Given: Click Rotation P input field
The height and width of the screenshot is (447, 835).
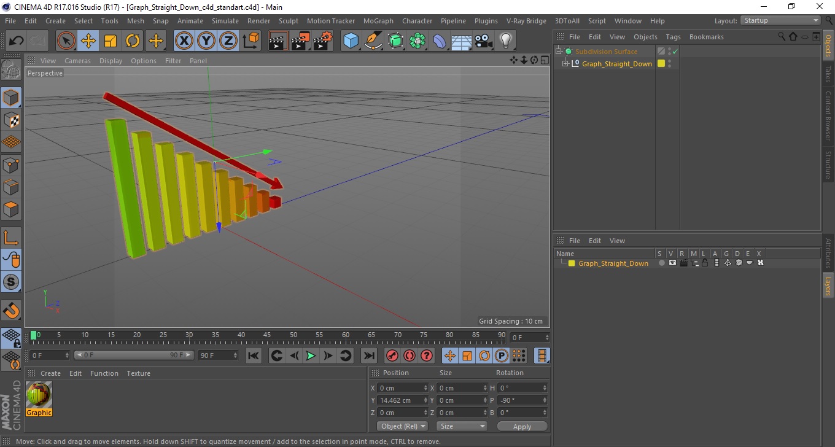Looking at the screenshot, I should (522, 400).
